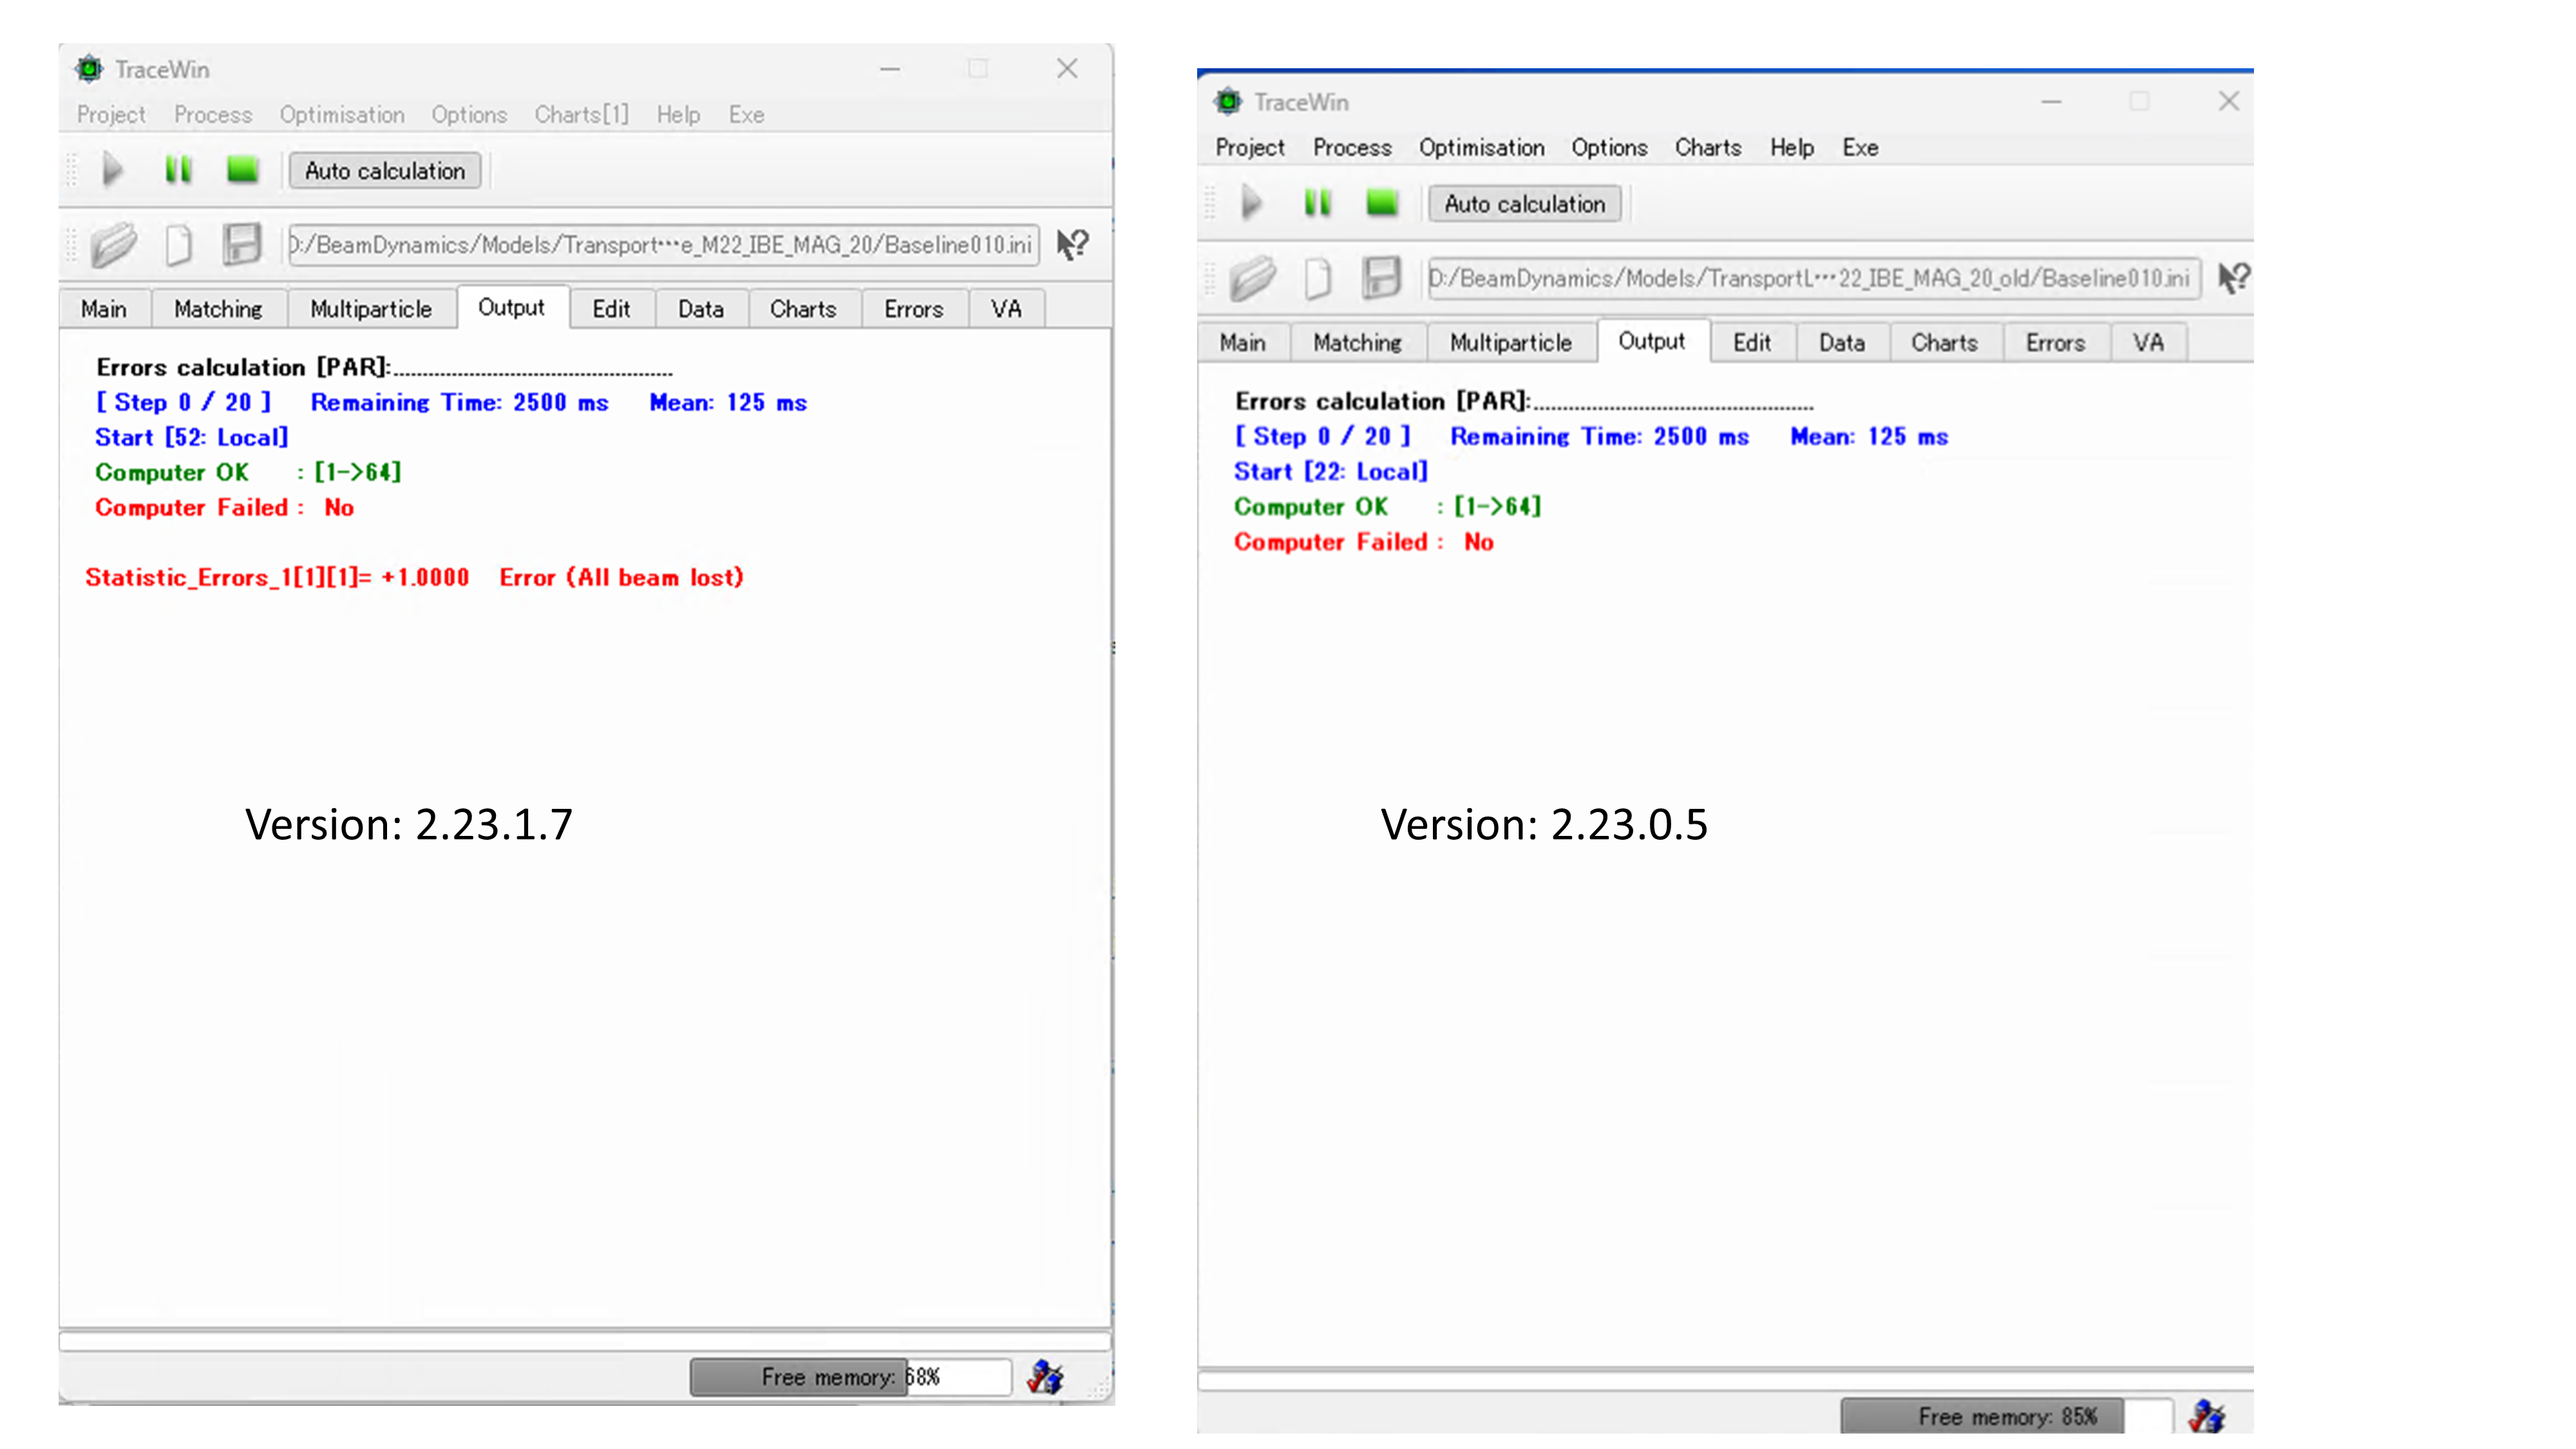Click the play icon in left TraceWin window

[x=112, y=170]
